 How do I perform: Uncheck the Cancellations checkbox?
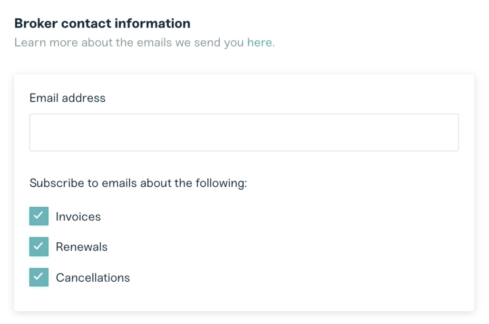point(39,277)
